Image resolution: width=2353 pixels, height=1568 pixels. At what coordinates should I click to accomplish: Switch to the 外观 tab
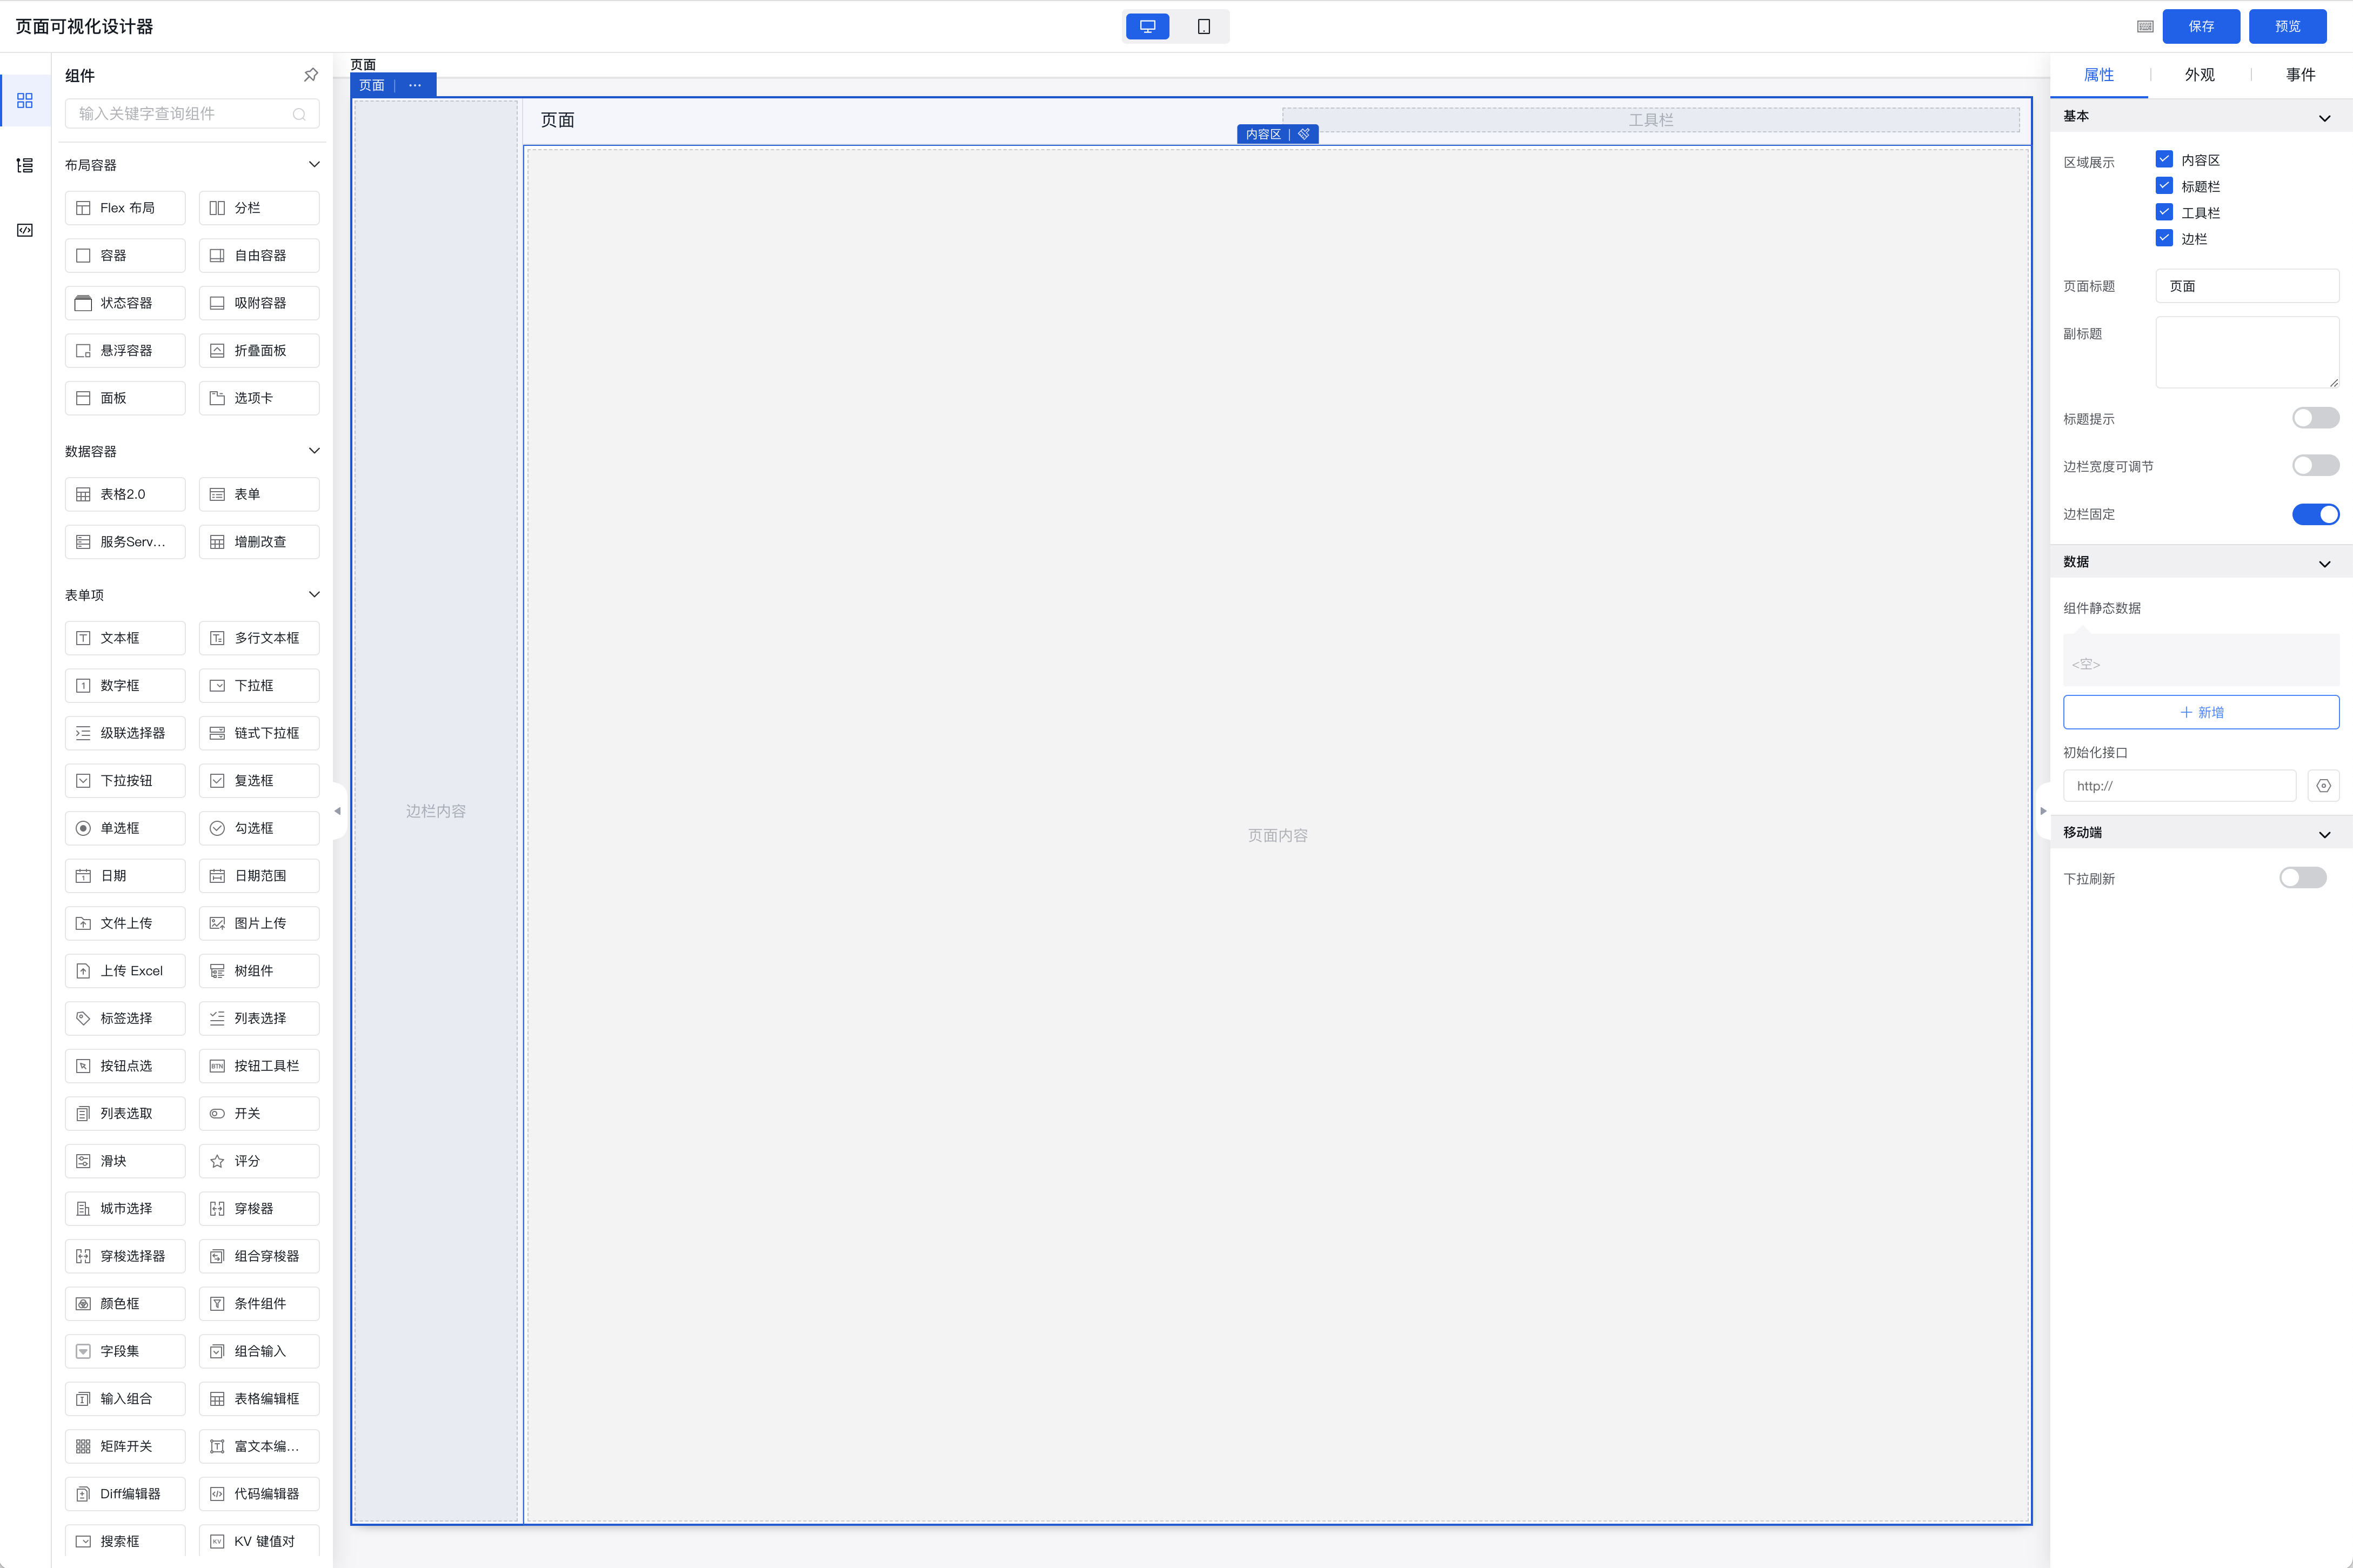coord(2199,75)
